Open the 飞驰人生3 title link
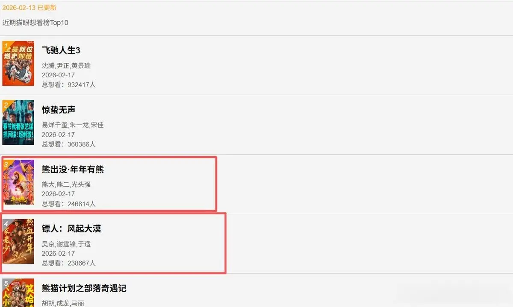 point(61,50)
